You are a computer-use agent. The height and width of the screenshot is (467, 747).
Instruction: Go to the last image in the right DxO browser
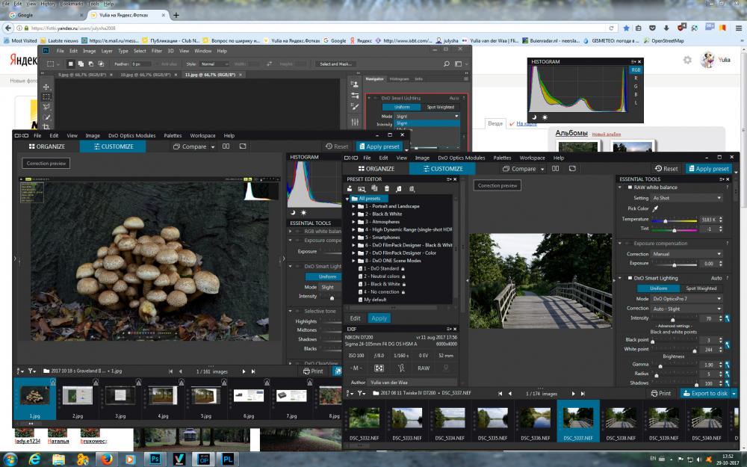(583, 394)
